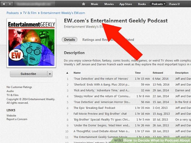Go forward with the right arrow button
The image size is (191, 143).
(x=10, y=4)
